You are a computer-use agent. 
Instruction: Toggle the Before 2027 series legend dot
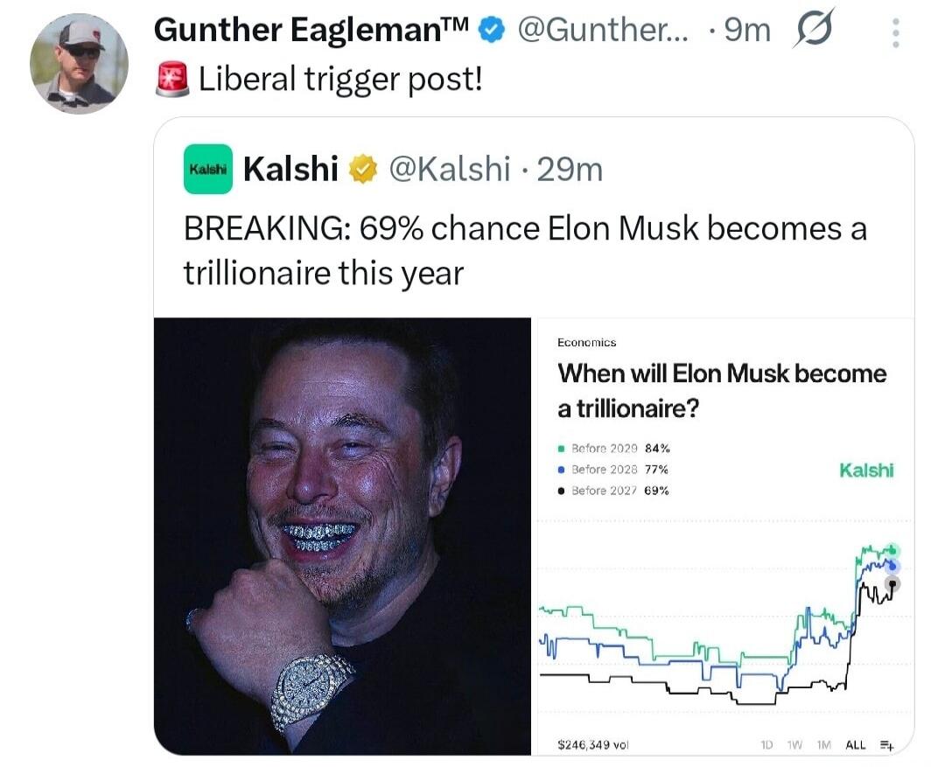pos(560,491)
